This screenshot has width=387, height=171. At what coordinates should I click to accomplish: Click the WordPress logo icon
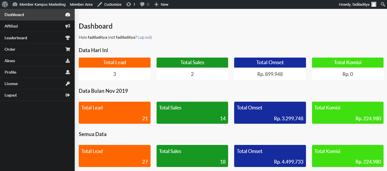coord(5,4)
